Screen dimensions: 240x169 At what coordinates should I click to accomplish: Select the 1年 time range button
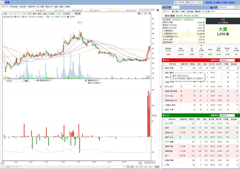tap(146, 167)
